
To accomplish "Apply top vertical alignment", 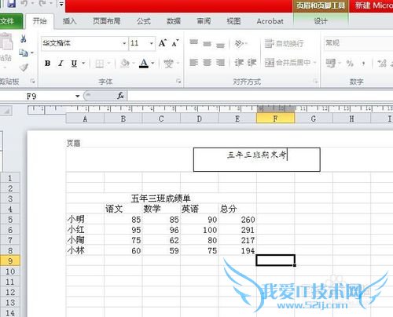I will 194,42.
